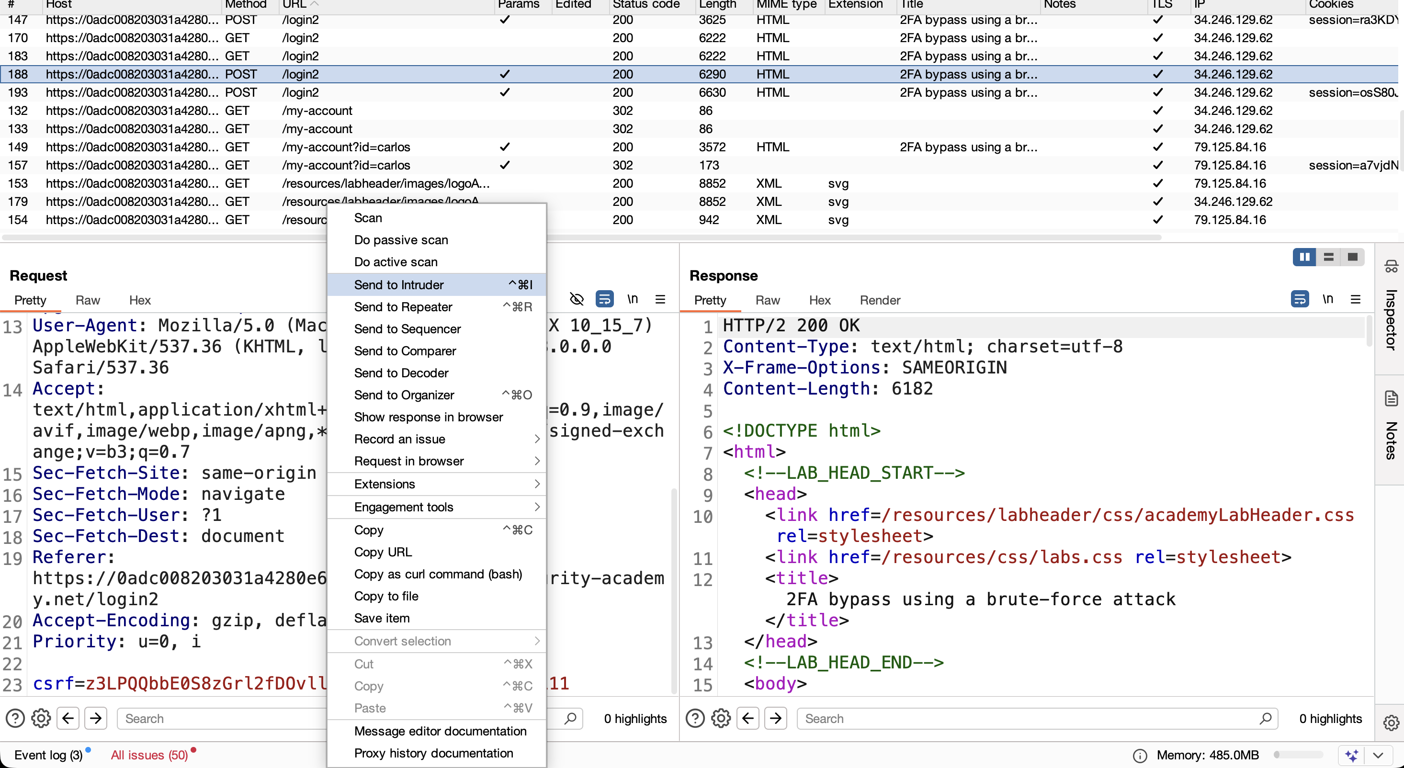
Task: Switch to combined tabbed layout icon
Action: pos(1353,257)
